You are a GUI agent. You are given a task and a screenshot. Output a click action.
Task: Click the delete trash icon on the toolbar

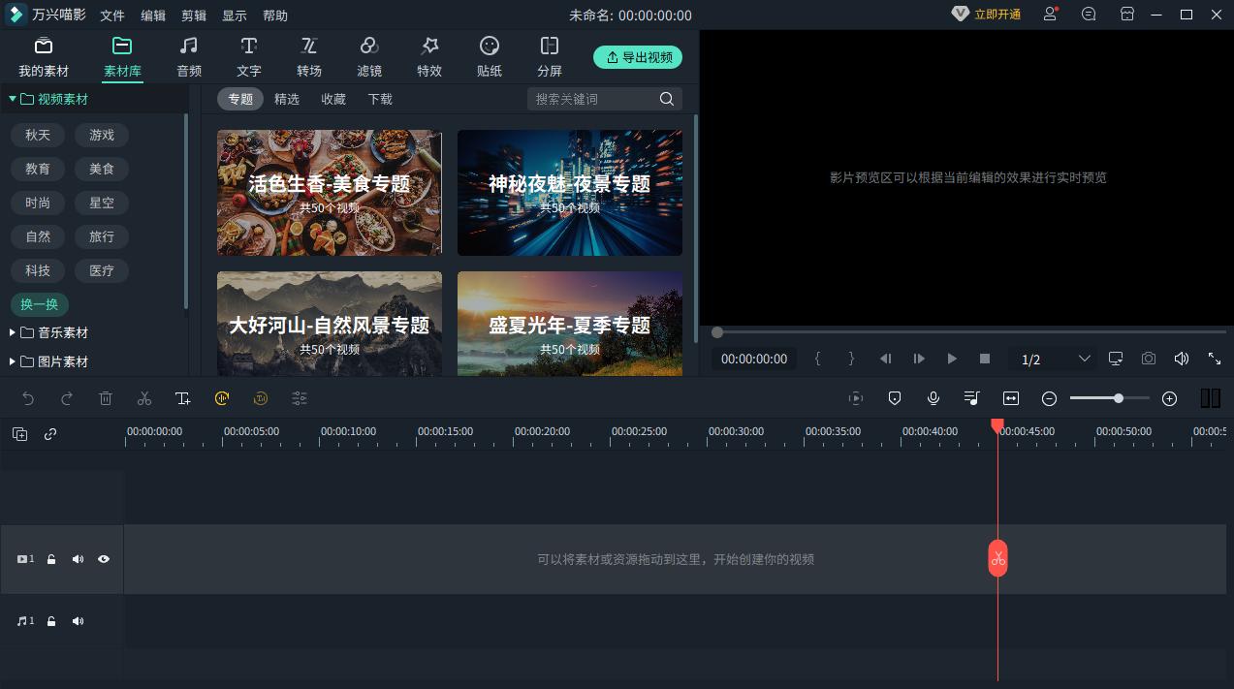point(105,397)
